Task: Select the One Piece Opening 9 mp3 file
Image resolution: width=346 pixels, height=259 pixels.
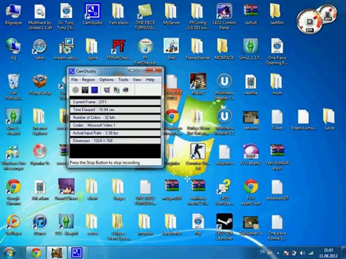Action: click(277, 51)
